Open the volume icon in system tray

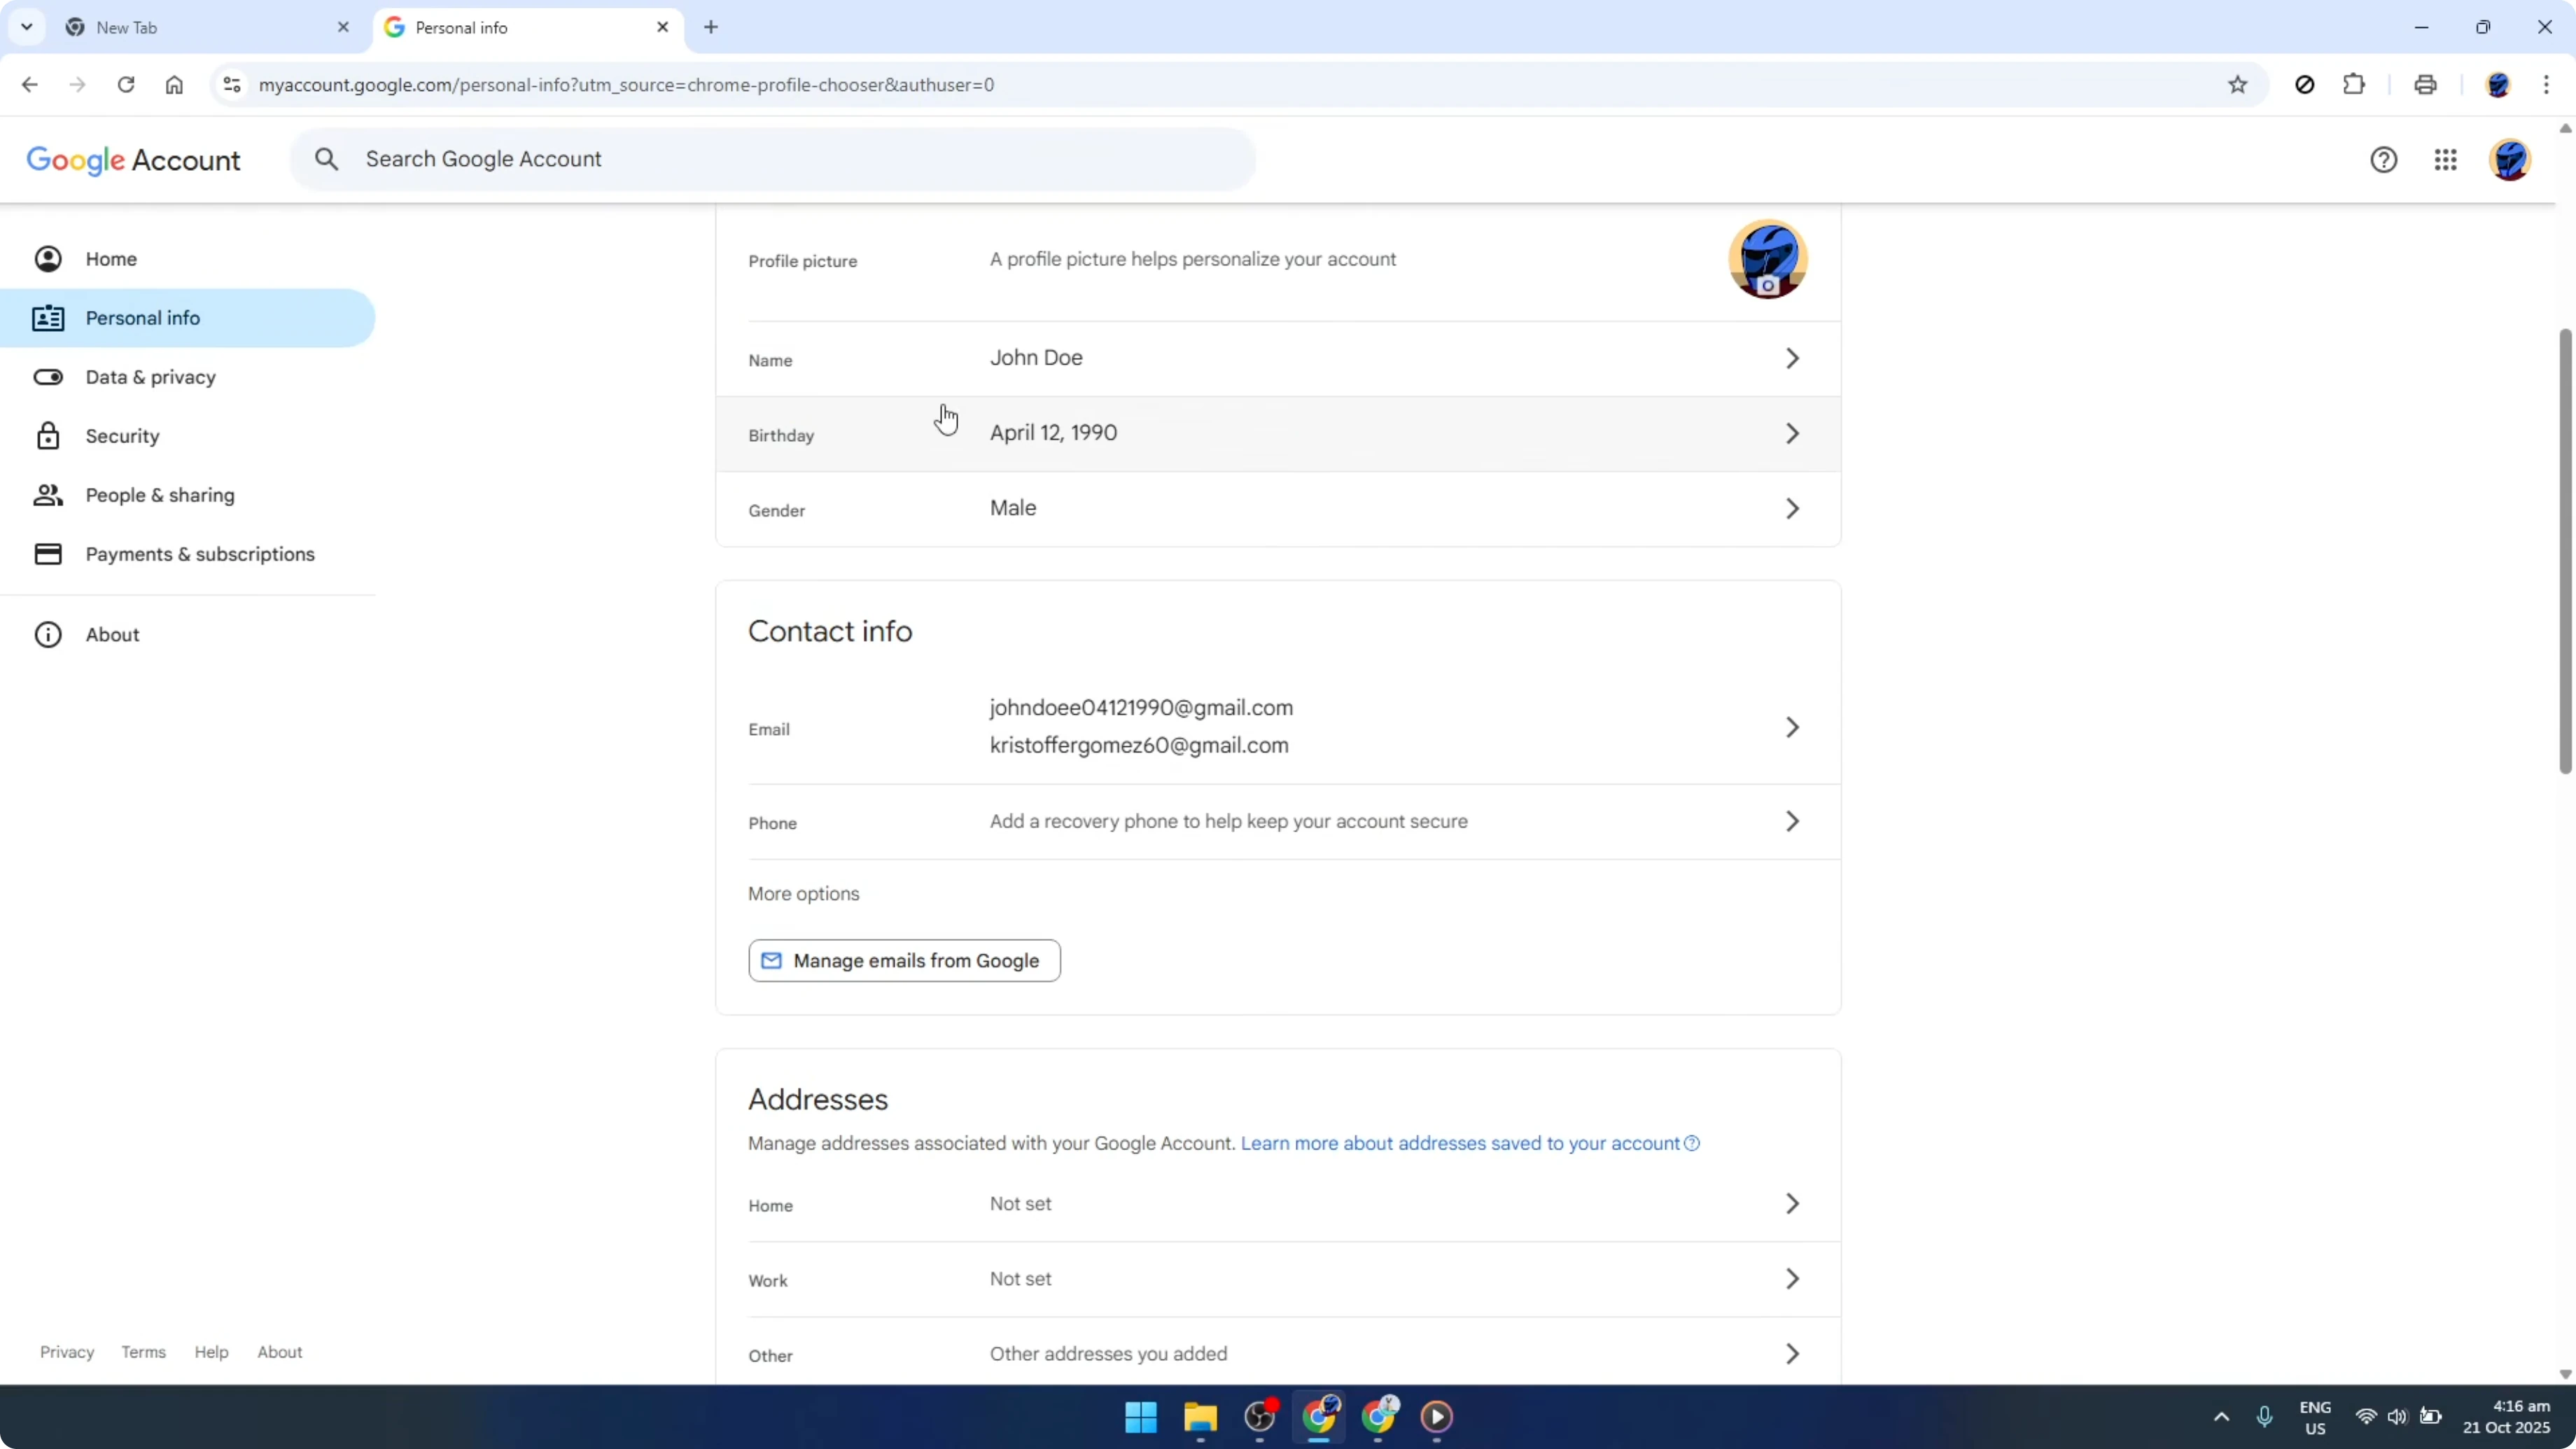click(x=2397, y=1417)
